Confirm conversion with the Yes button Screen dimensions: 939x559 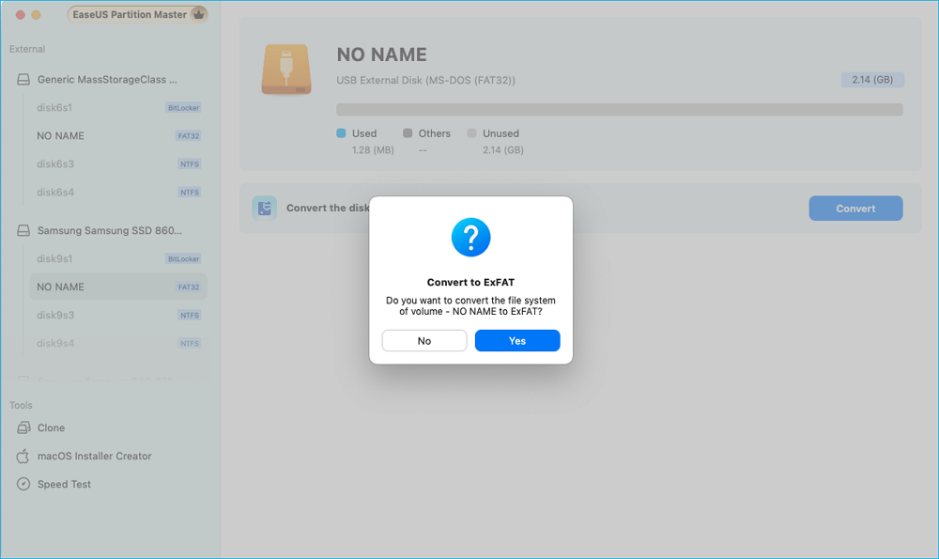[x=516, y=340]
